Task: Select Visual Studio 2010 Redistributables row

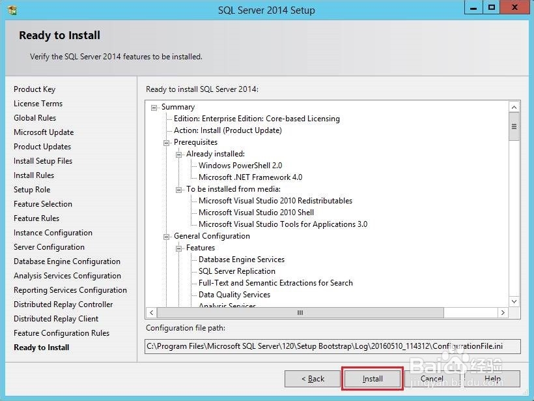Action: 275,201
